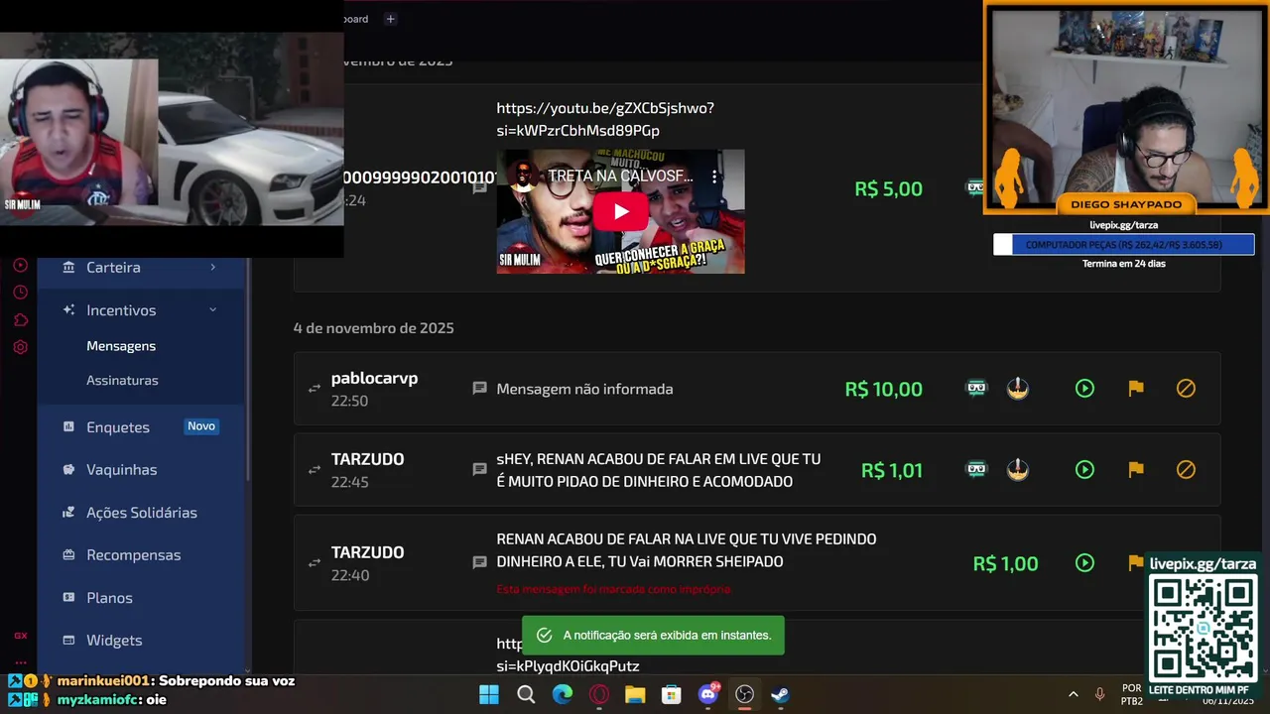Flag the TARZUDO 22:45 message
1270x714 pixels.
click(1136, 470)
